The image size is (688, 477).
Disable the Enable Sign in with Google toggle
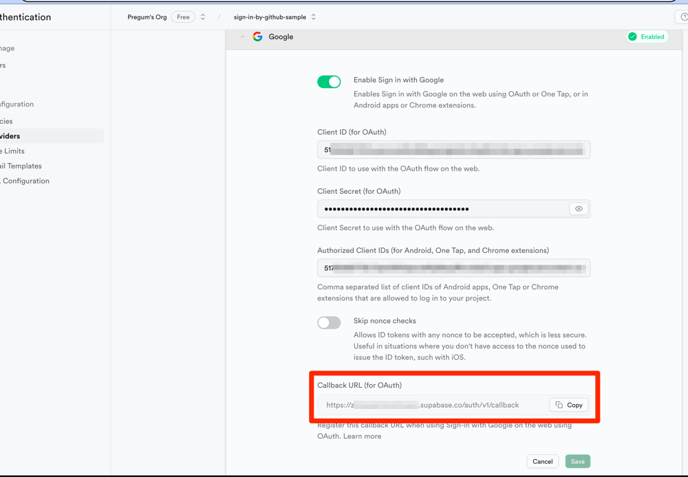coord(329,81)
